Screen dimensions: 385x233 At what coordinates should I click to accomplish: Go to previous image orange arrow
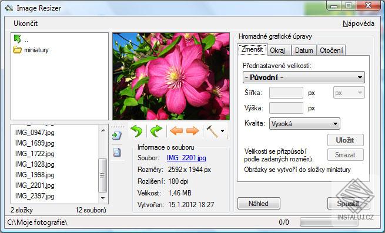[176, 131]
